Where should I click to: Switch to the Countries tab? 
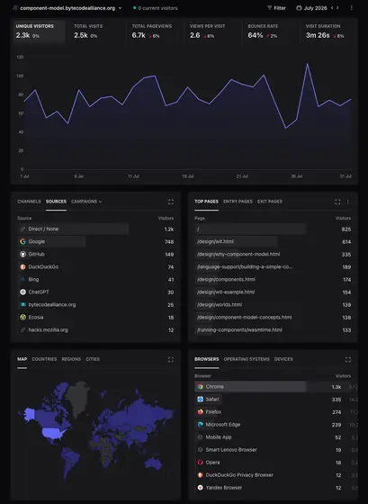point(44,359)
